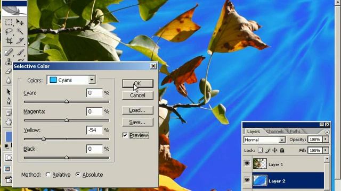The image size is (341, 191).
Task: Click the Save... button
Action: click(x=137, y=123)
